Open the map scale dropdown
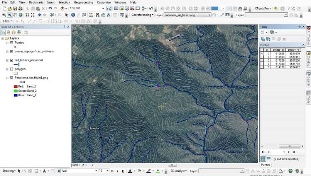Viewport: 311px width, 176px height. [x=103, y=9]
